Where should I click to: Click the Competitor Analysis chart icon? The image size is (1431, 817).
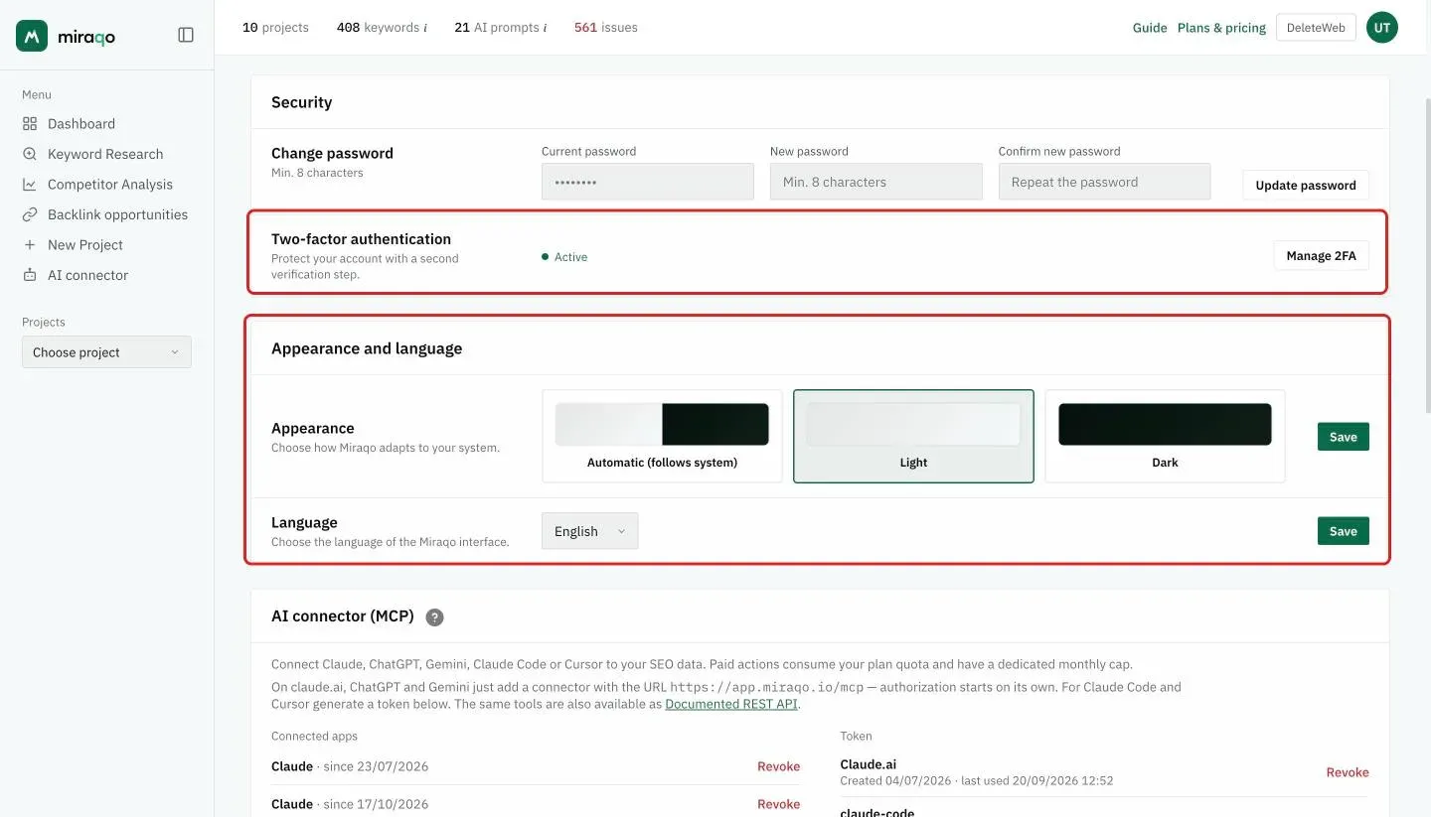(30, 185)
